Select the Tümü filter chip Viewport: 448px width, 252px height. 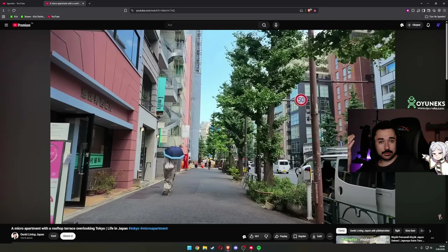click(341, 231)
